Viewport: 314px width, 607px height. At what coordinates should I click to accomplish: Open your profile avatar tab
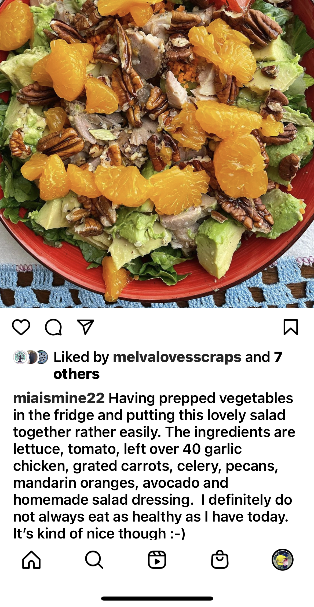click(283, 559)
